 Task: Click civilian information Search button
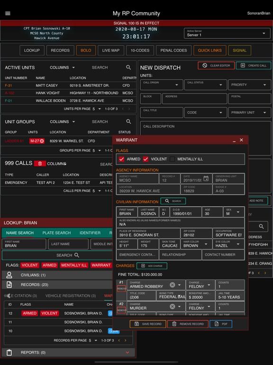(173, 201)
